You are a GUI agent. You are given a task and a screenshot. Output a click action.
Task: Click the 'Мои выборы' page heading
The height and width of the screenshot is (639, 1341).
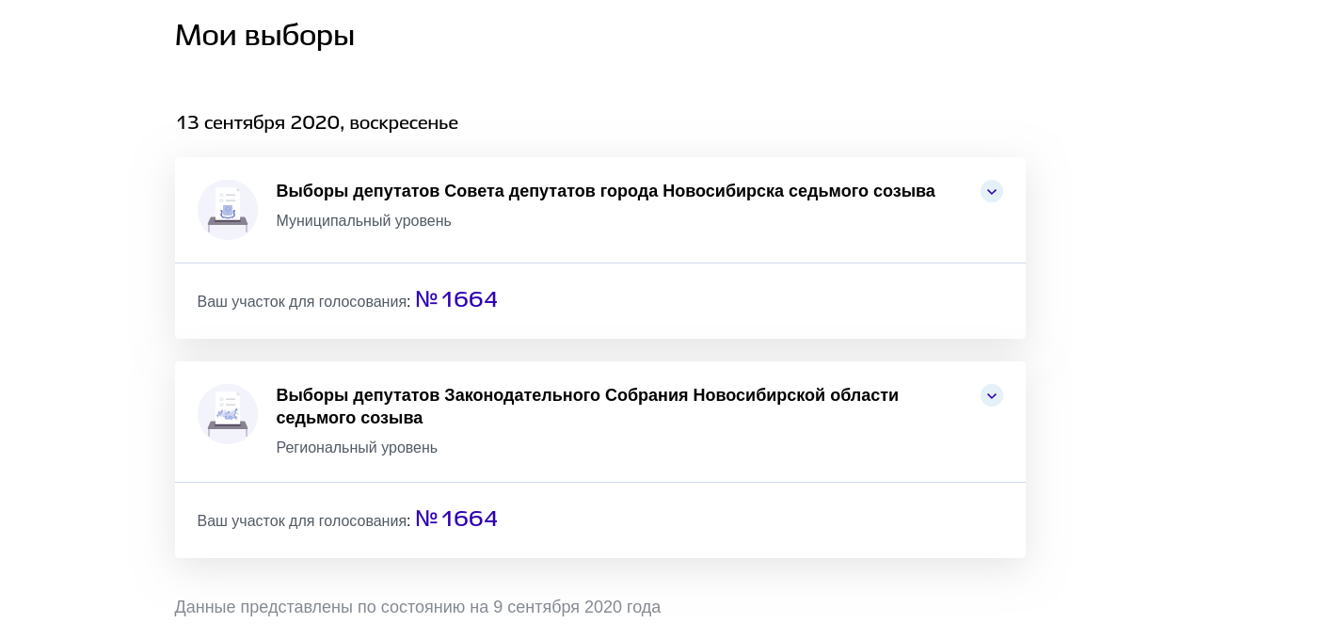tap(264, 36)
